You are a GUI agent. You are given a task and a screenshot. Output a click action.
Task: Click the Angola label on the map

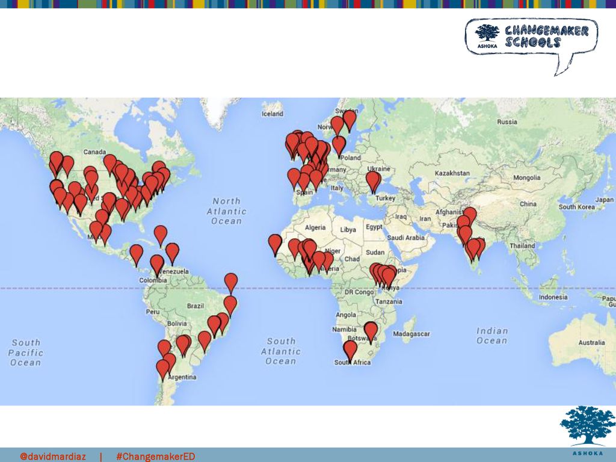[346, 315]
